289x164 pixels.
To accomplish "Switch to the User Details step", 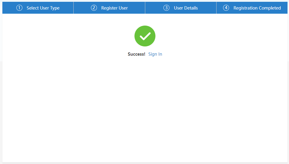I will [x=181, y=8].
